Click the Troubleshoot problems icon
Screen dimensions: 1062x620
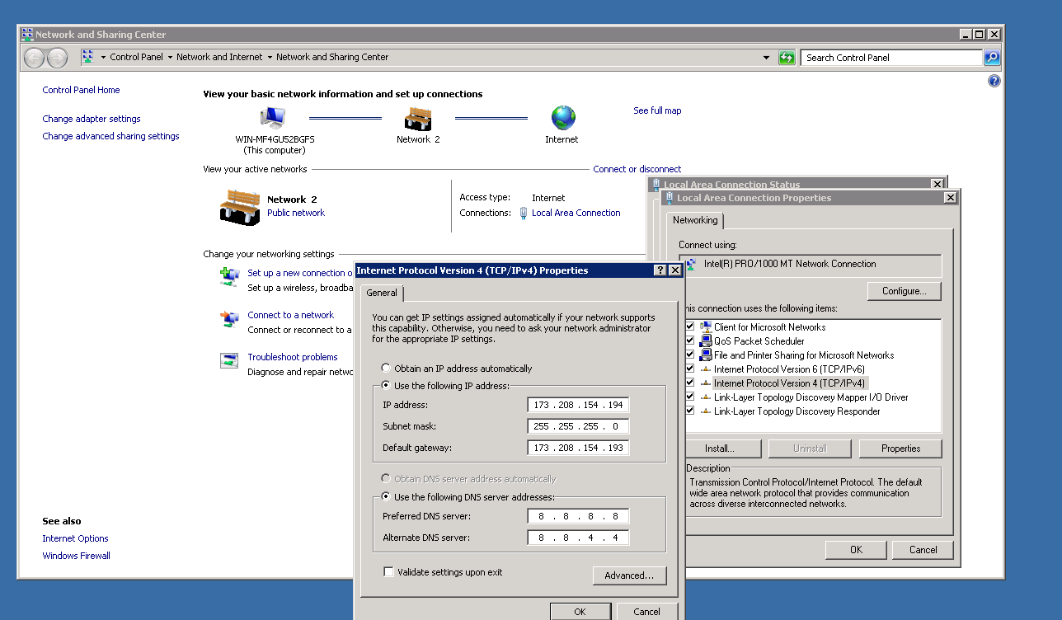[229, 360]
